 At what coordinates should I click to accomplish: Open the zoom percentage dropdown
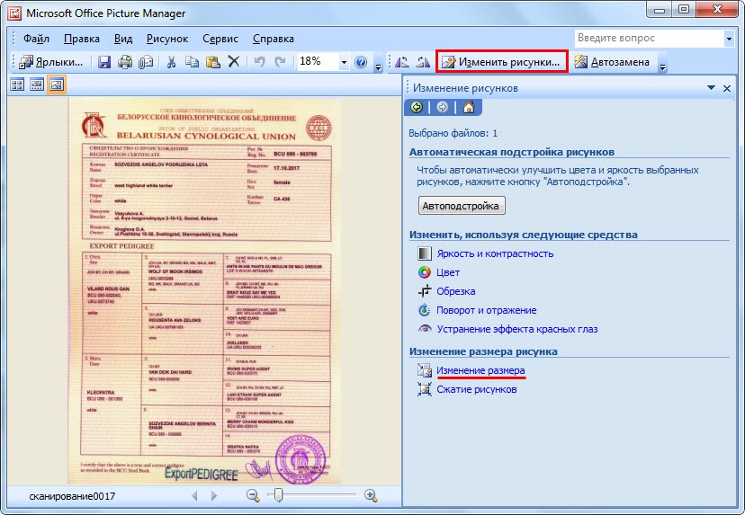(344, 62)
